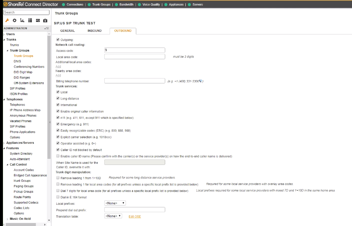Open the Diagnostics chart icon
The width and height of the screenshot is (352, 226).
[x=22, y=20]
